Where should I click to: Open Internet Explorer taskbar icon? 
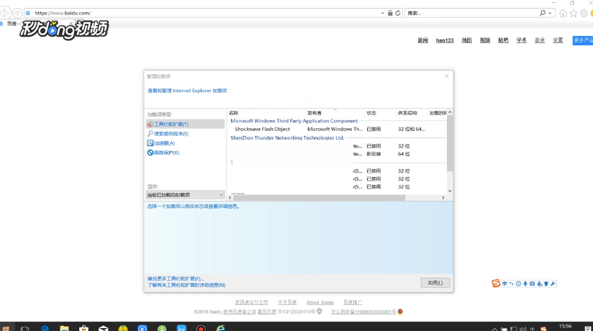click(220, 328)
